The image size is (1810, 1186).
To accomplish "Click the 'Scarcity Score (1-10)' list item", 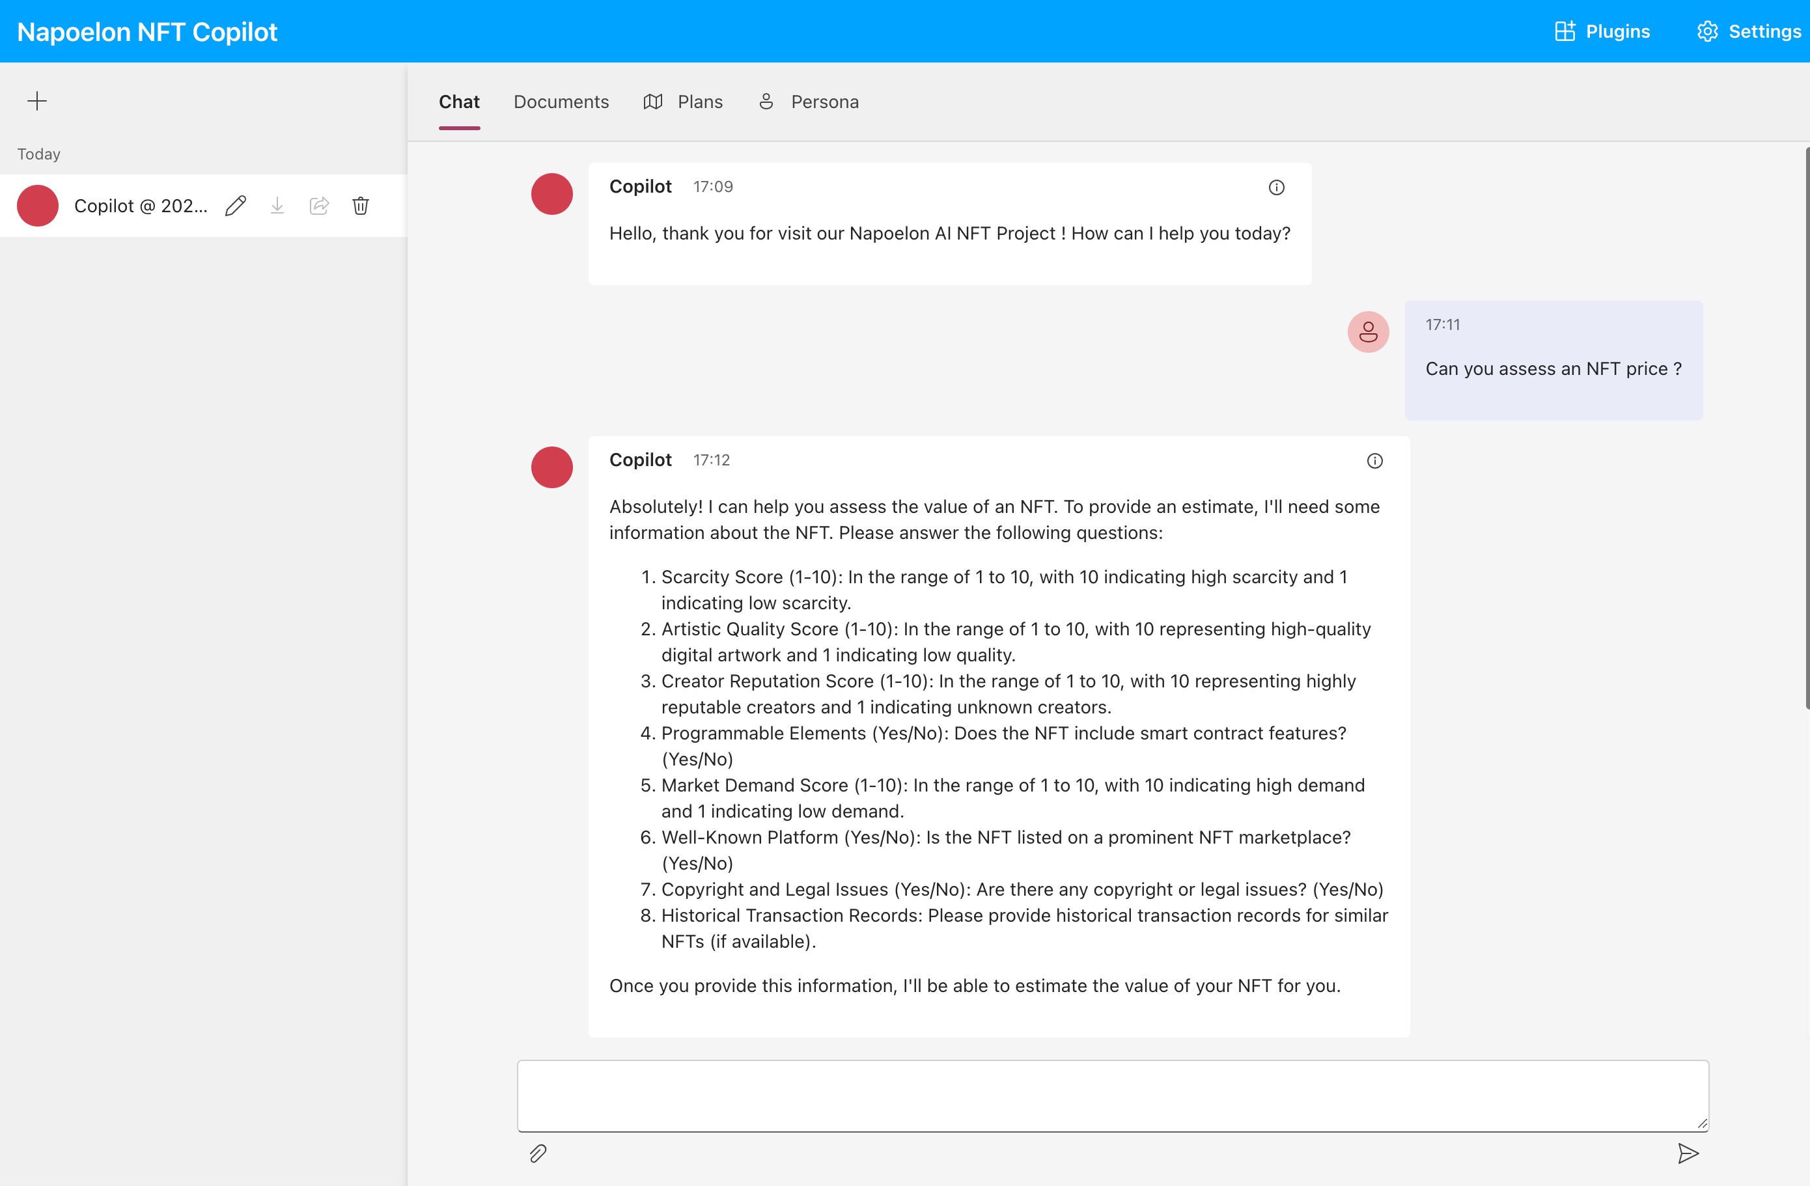I will [x=1004, y=590].
